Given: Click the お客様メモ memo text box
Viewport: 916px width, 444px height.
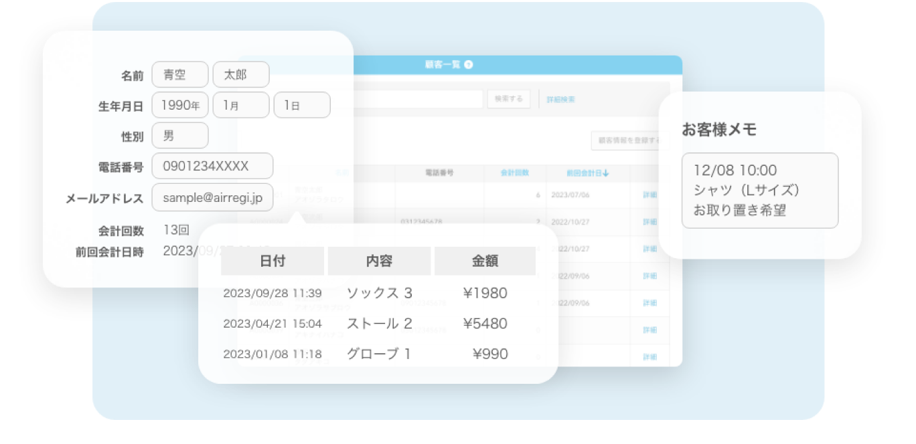Looking at the screenshot, I should pos(759,191).
